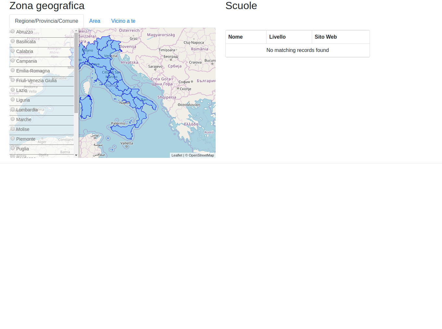Image resolution: width=442 pixels, height=329 pixels.
Task: Sort table by Livello column header
Action: (289, 37)
